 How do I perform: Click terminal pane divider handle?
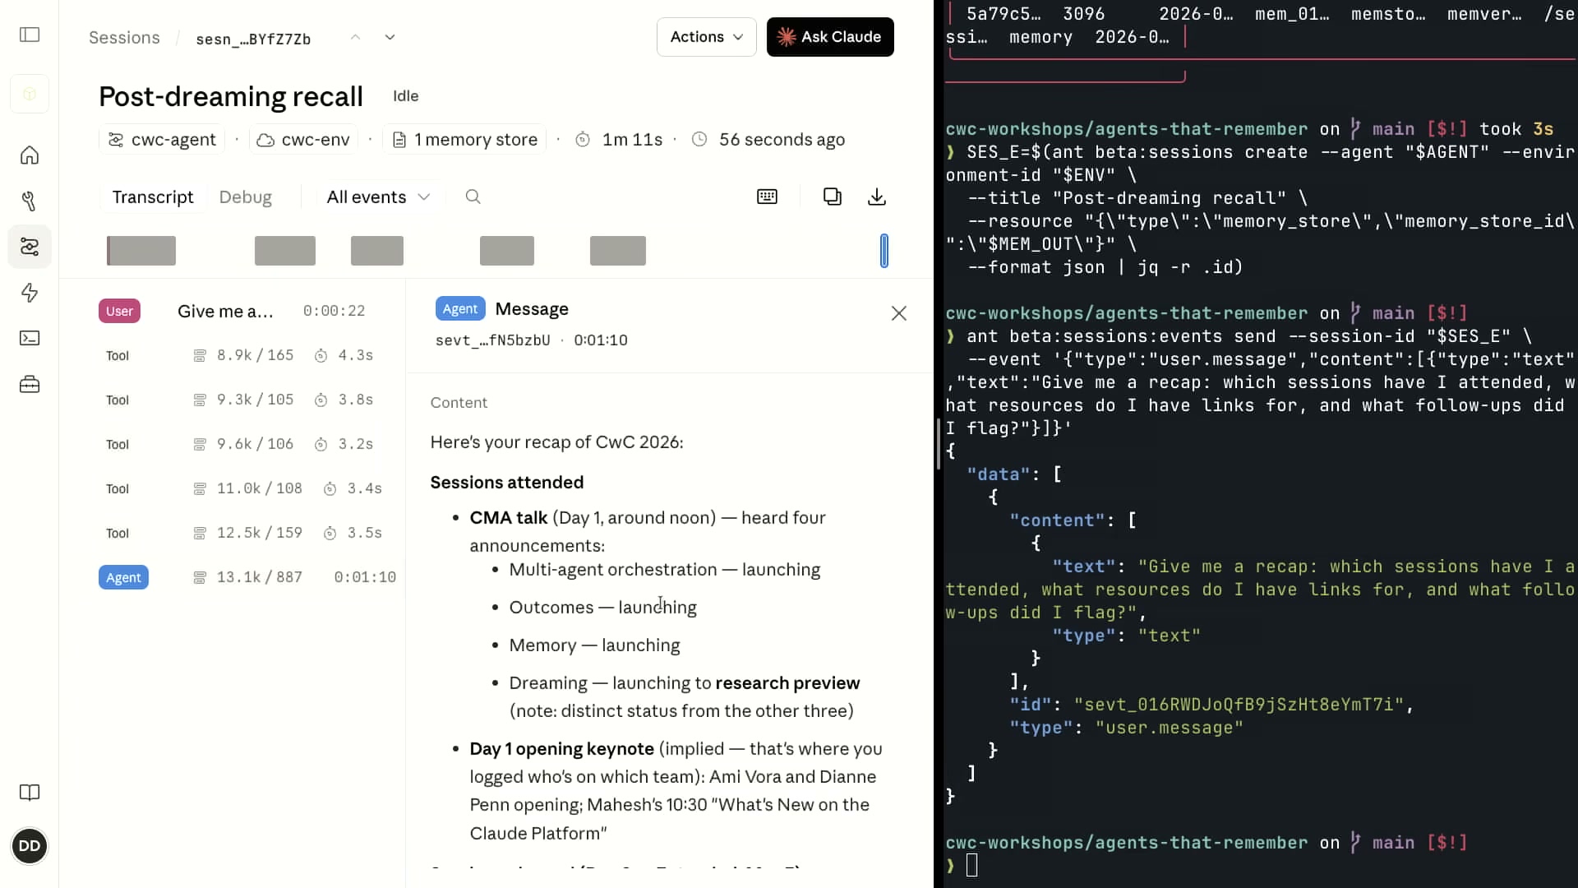click(939, 444)
